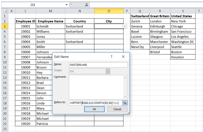Click the Lucene cell
The image size is (203, 132).
coord(140,37)
